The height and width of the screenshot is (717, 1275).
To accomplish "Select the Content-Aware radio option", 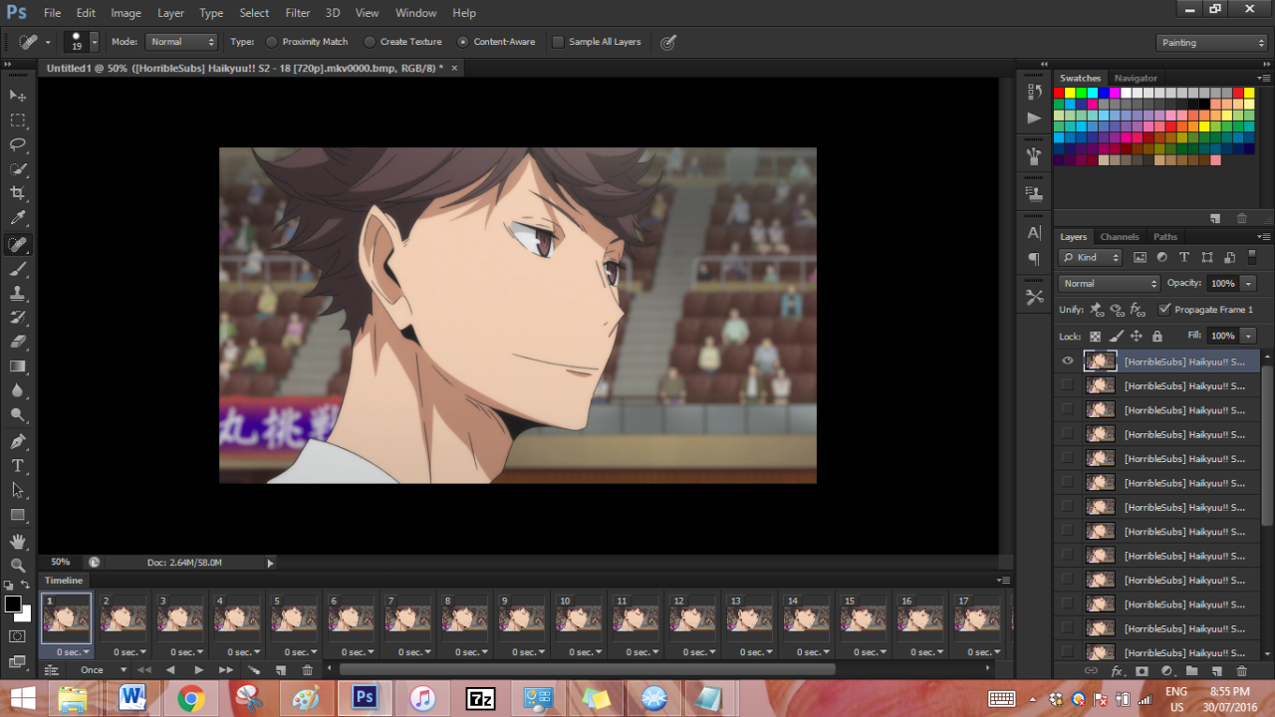I will click(x=463, y=42).
